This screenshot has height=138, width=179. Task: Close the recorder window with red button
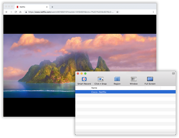(x=78, y=74)
